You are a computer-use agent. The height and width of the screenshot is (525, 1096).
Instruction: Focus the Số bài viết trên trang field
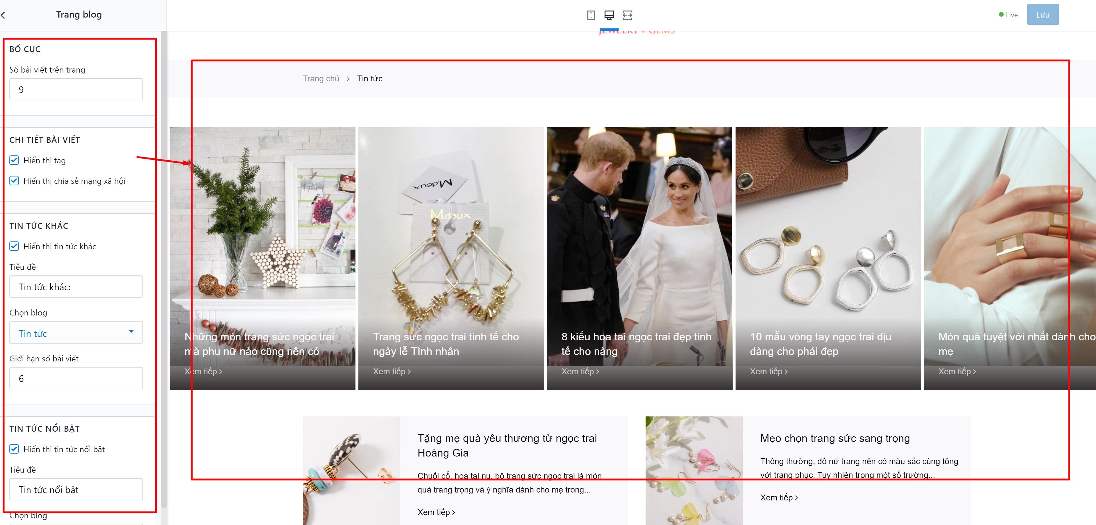(x=76, y=89)
